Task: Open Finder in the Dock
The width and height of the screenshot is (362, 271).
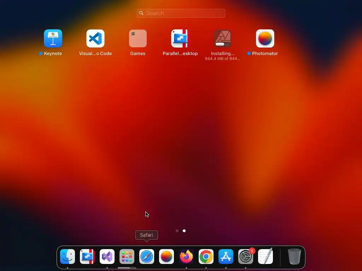Action: click(x=68, y=257)
